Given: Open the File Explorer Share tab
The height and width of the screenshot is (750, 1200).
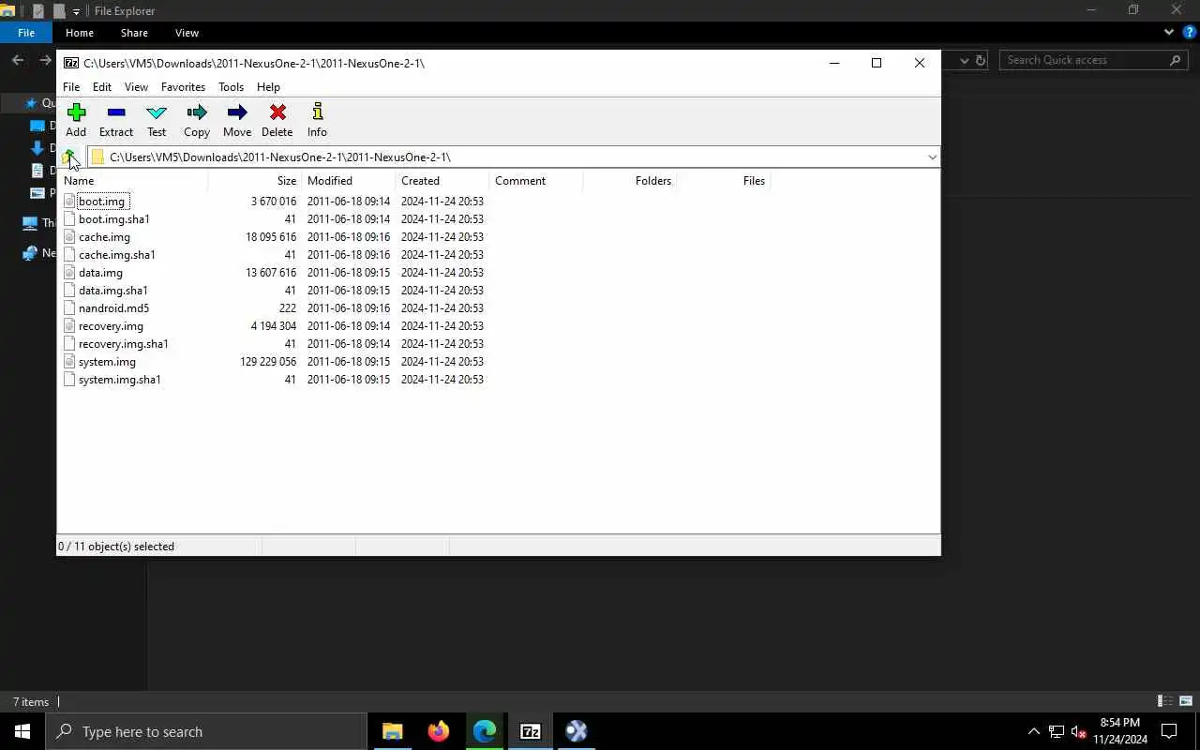Looking at the screenshot, I should coord(134,33).
